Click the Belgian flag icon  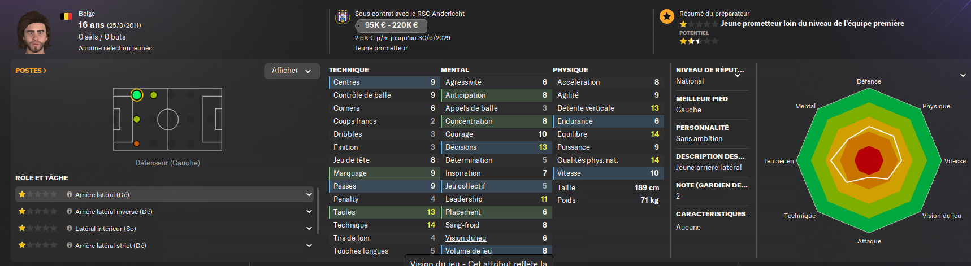66,16
